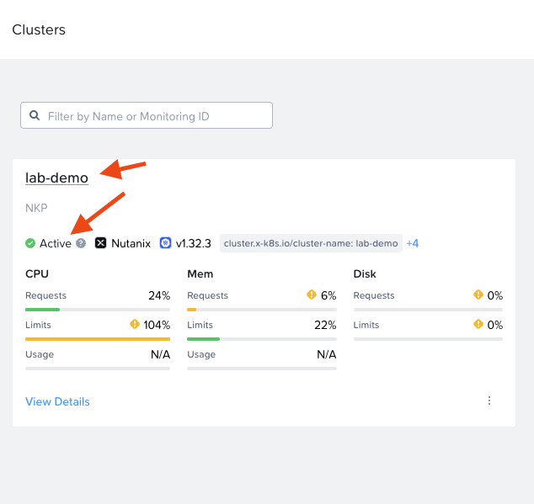Click the 6% Mem Requests value
The width and height of the screenshot is (534, 504).
coord(328,295)
